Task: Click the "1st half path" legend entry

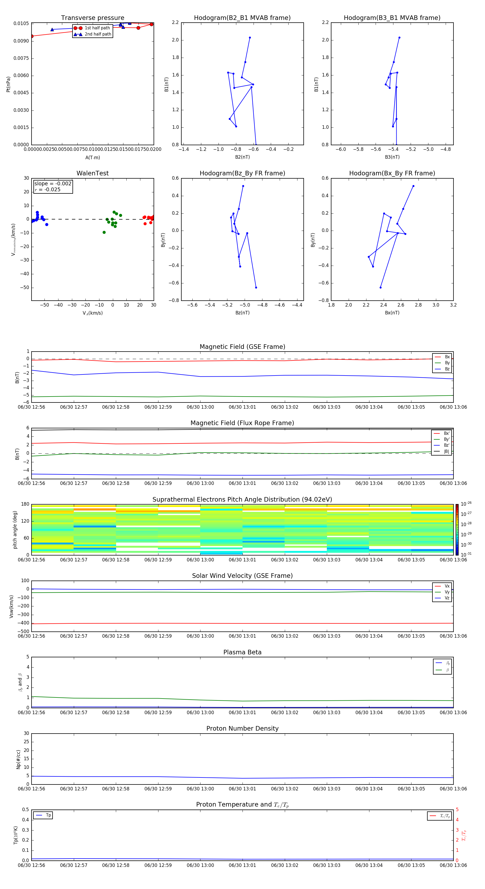Action: click(x=92, y=28)
